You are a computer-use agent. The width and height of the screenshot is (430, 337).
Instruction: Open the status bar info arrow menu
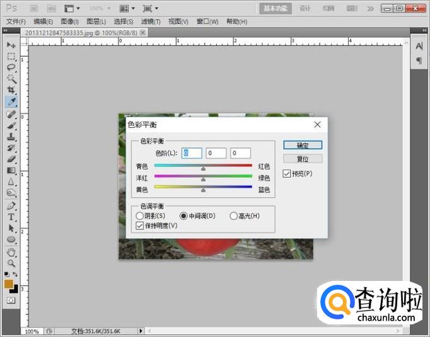[141, 331]
